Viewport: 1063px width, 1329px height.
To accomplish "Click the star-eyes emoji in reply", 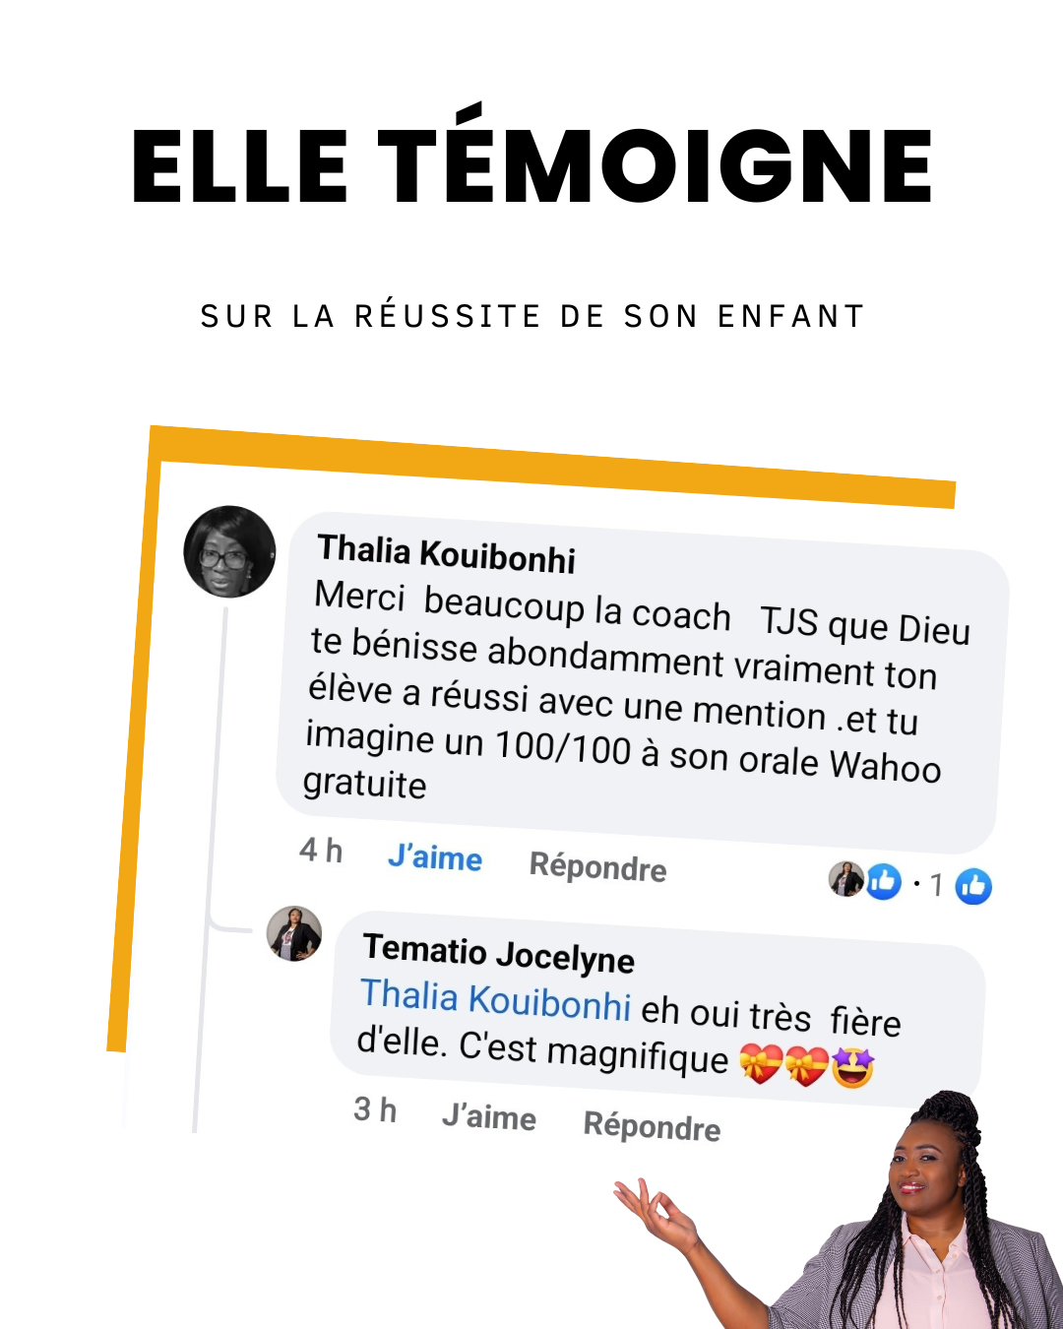I will (852, 1067).
